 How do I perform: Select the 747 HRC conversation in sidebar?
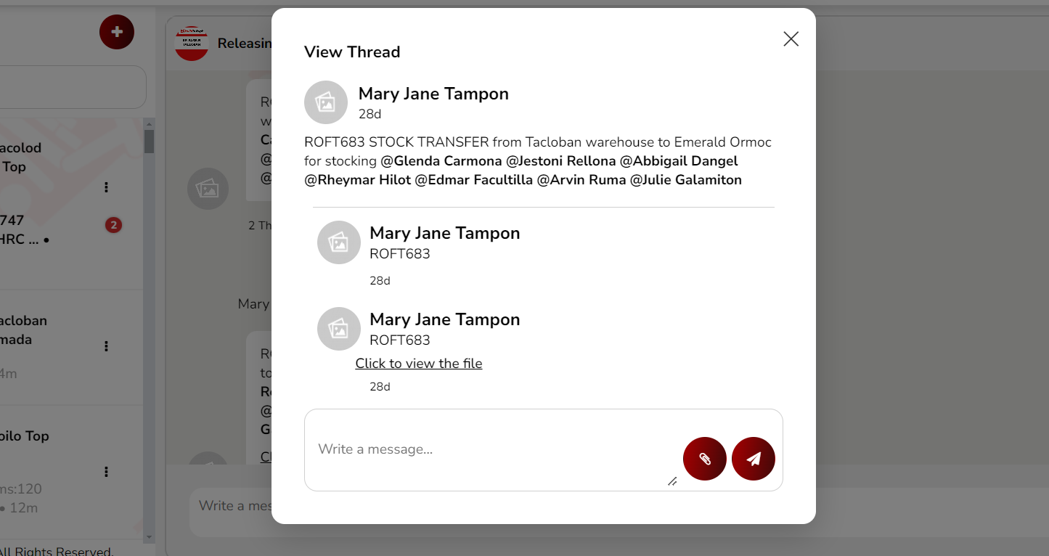pos(44,230)
